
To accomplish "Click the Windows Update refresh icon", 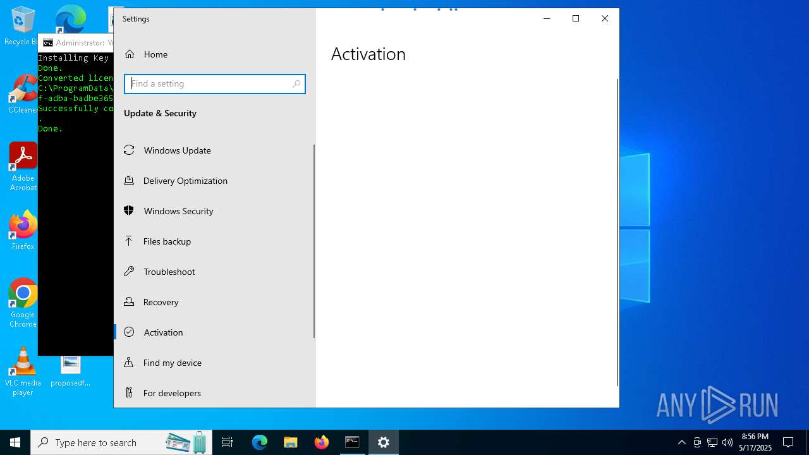I will coord(129,150).
